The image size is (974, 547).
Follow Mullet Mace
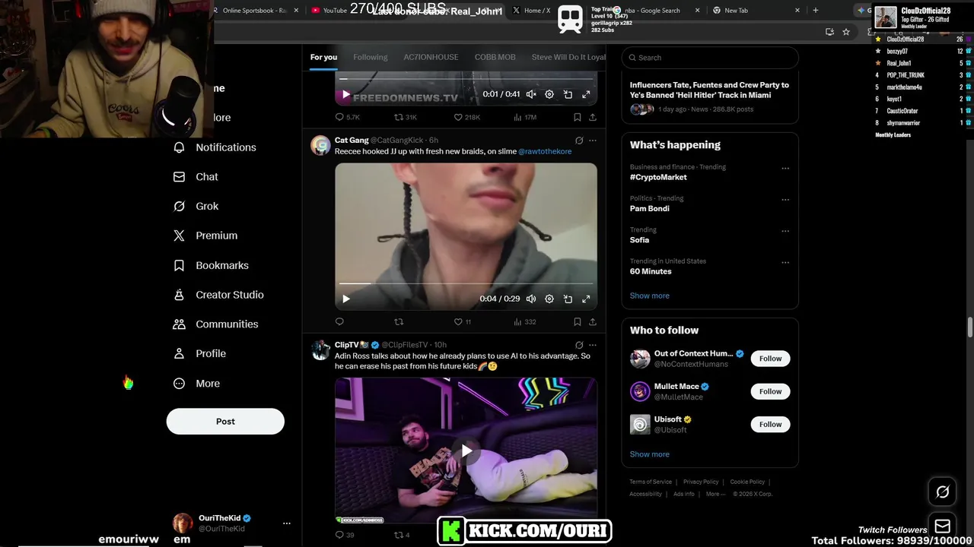(x=770, y=391)
